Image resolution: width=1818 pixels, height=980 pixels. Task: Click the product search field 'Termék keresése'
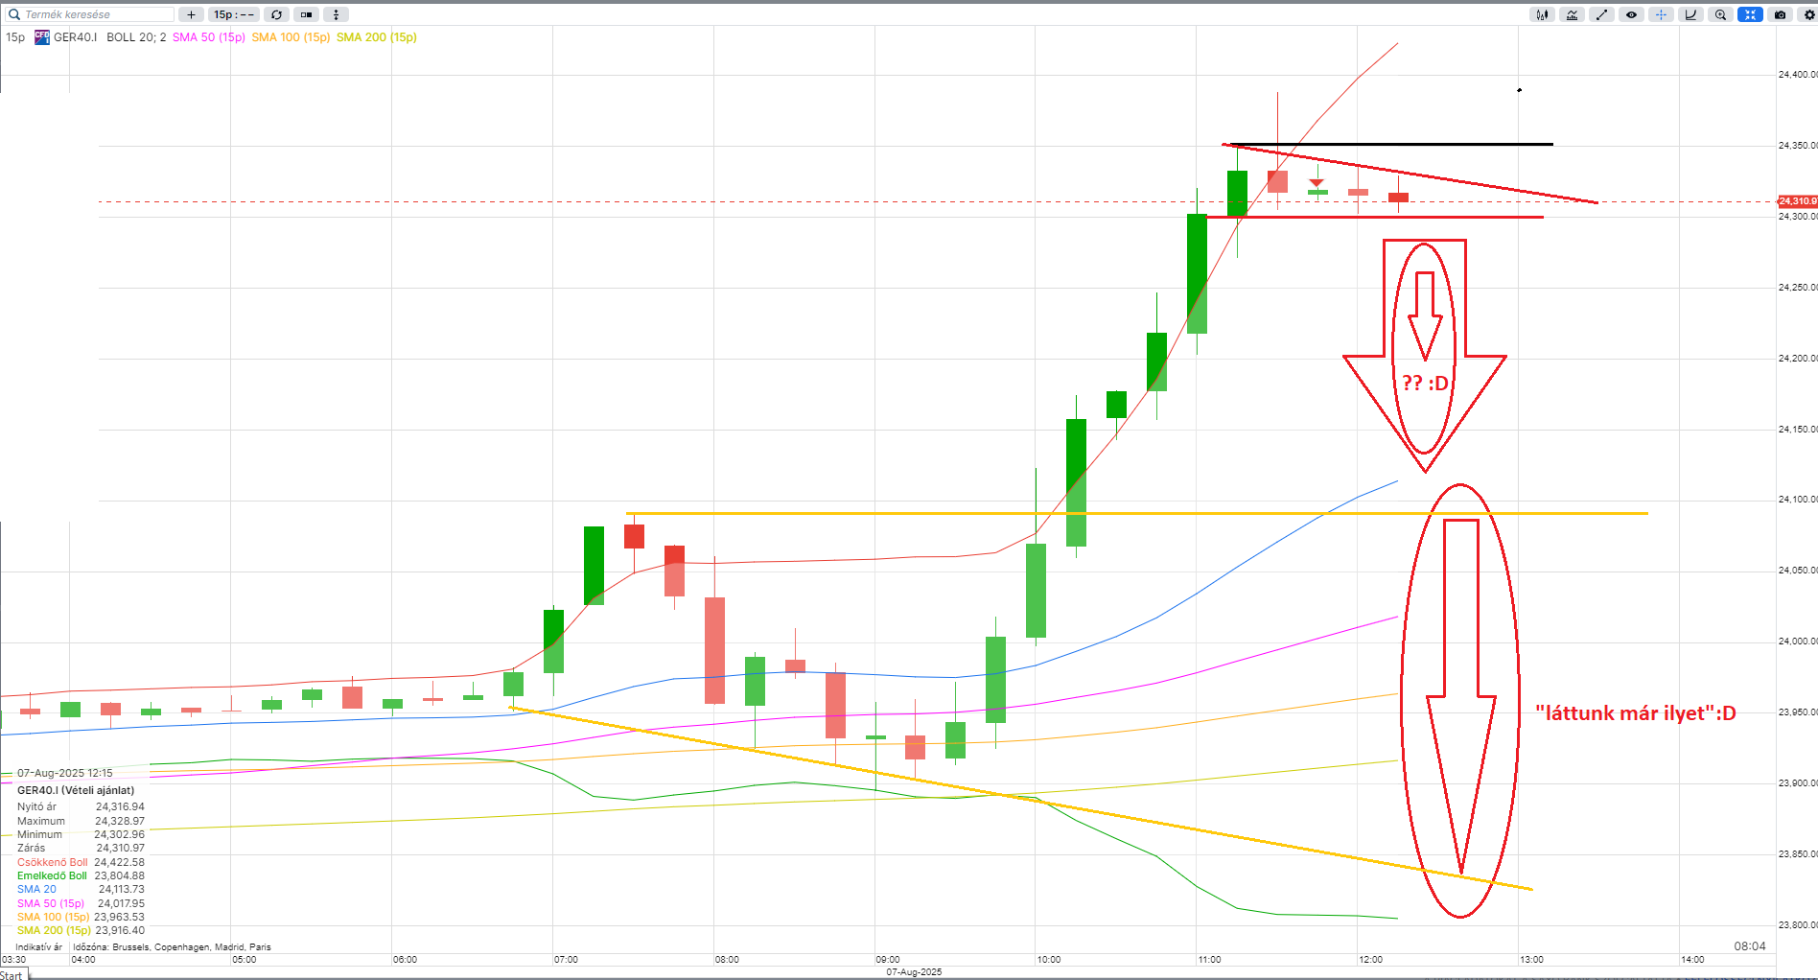click(x=96, y=14)
